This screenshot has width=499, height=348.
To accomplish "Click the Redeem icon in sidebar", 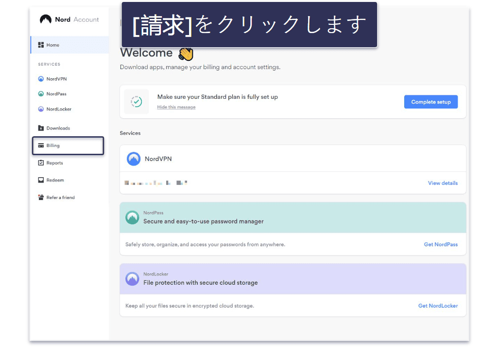I will (41, 180).
